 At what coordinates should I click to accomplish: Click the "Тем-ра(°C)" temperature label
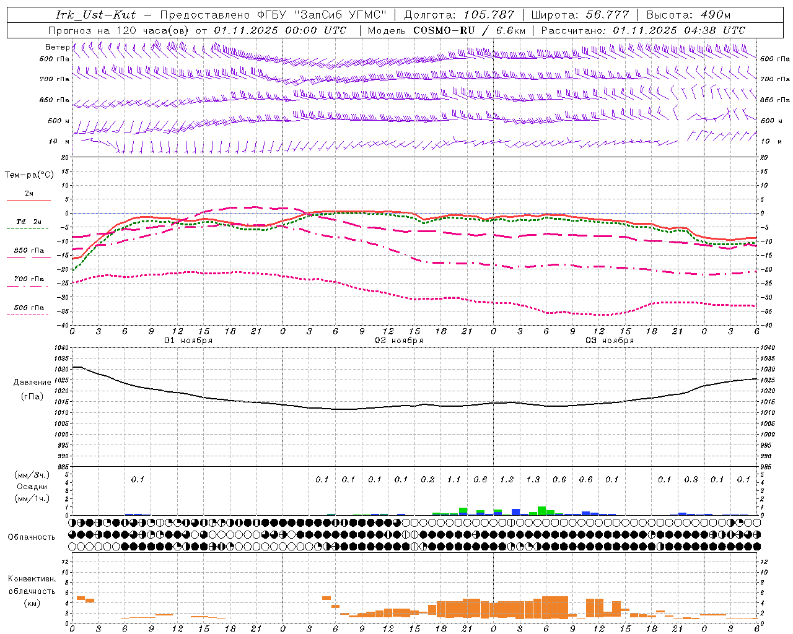pos(29,175)
